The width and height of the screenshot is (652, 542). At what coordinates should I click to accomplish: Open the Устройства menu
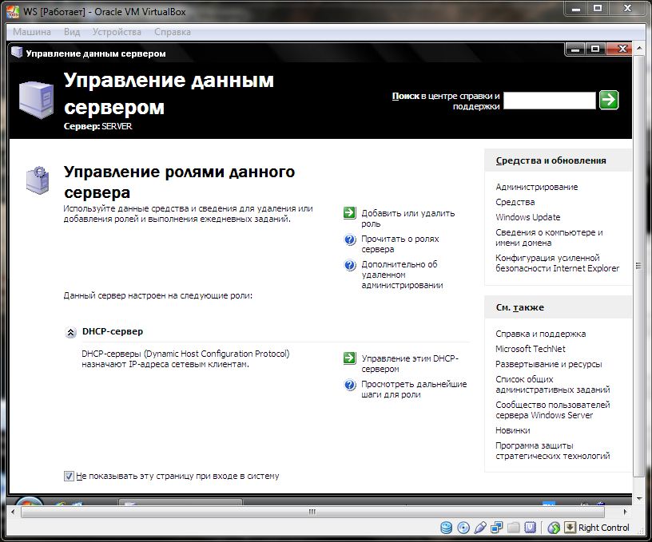click(x=117, y=32)
